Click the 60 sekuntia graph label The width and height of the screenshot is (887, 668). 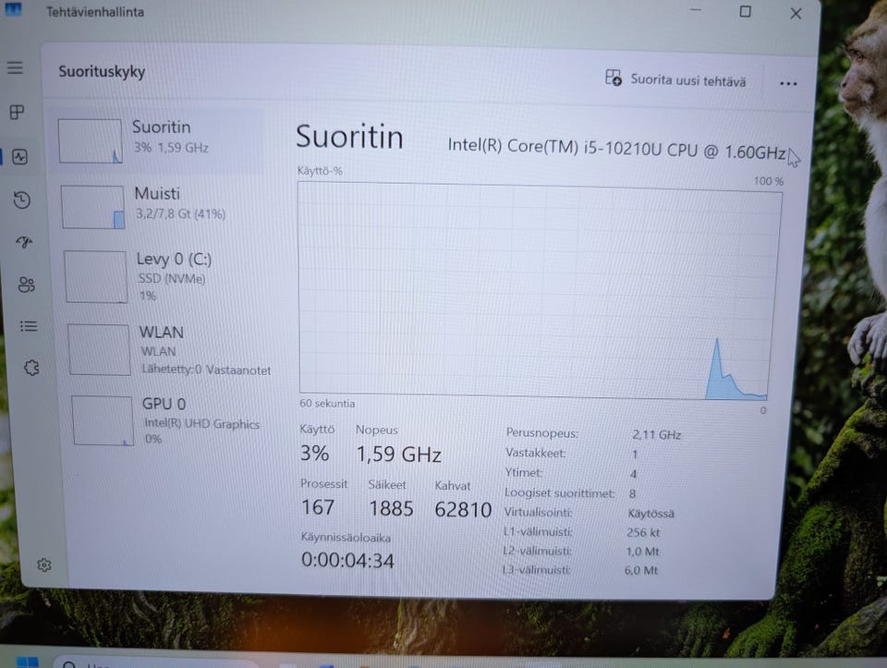coord(327,403)
